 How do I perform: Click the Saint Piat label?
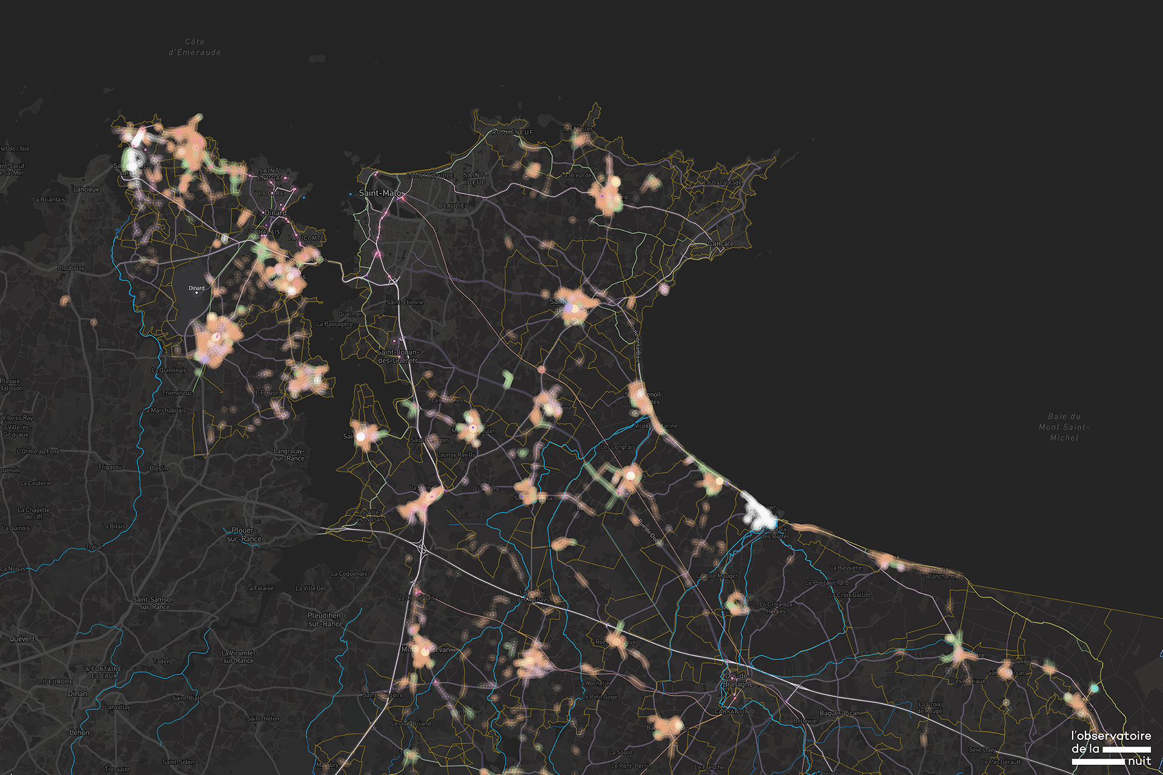point(186,698)
